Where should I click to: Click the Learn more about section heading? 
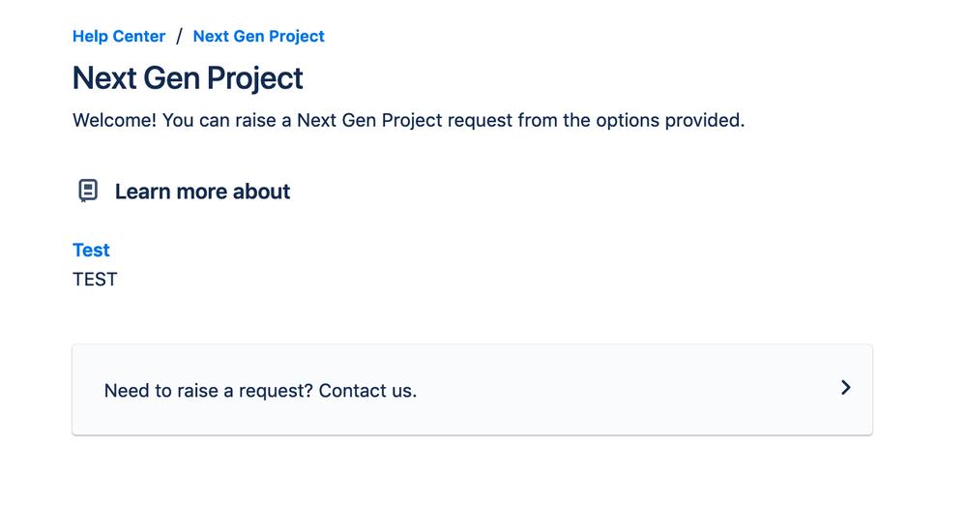click(x=202, y=192)
